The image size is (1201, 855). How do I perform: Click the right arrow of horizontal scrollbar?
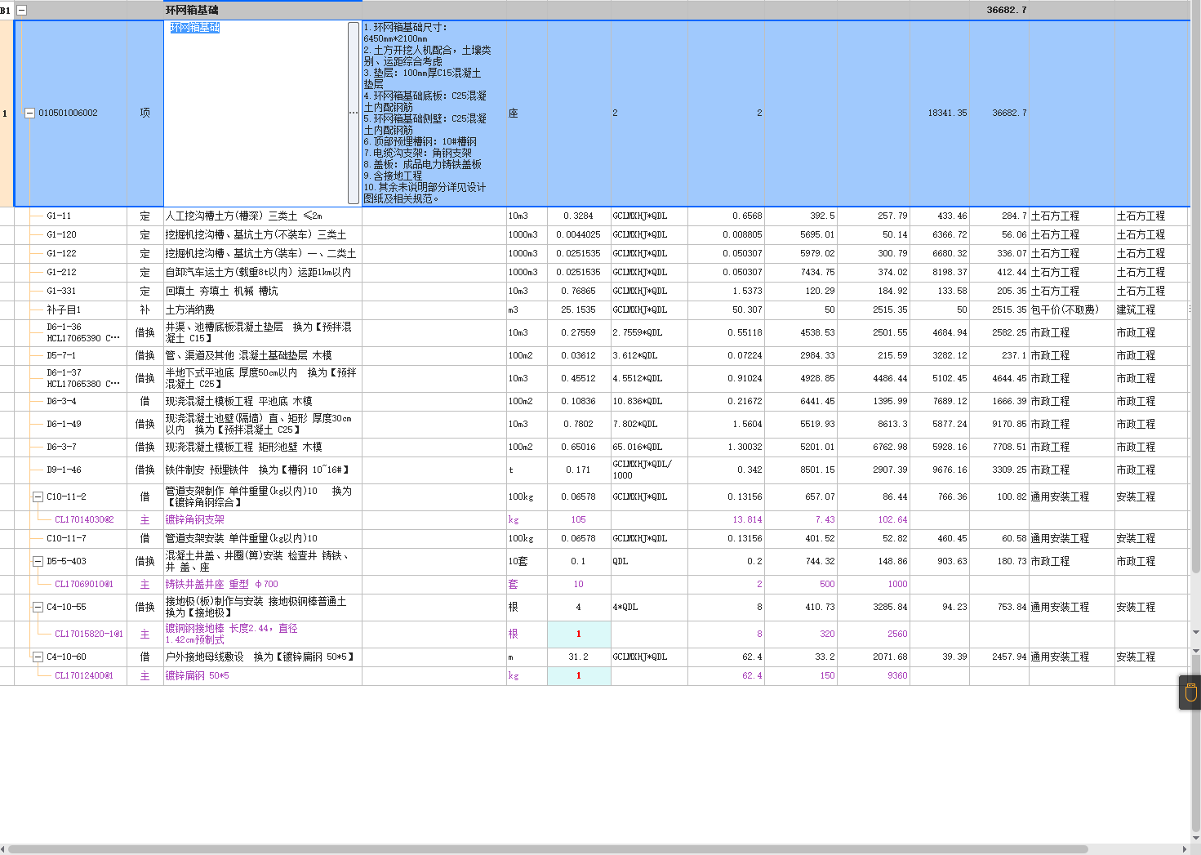point(1185,848)
